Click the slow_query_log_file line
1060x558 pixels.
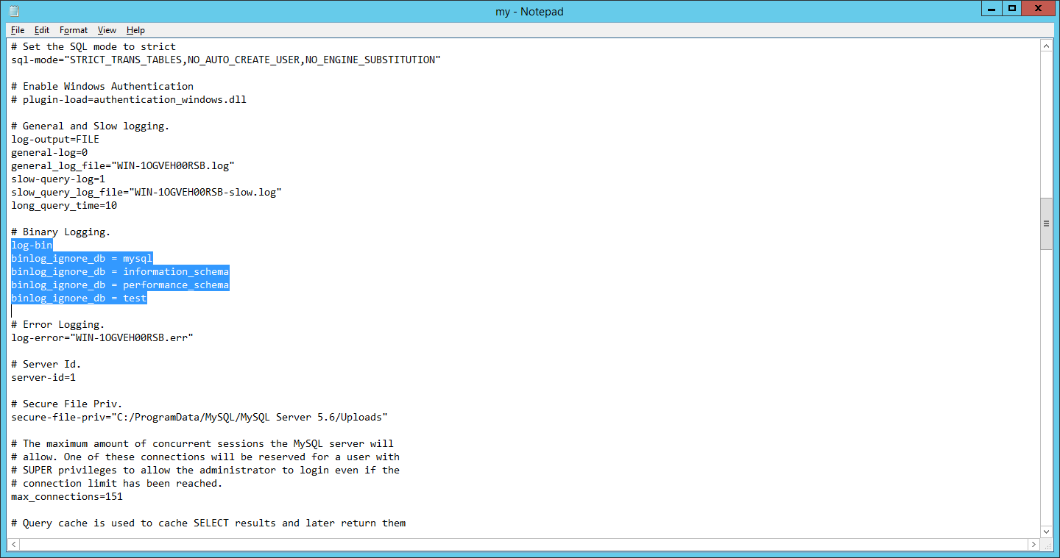[146, 192]
